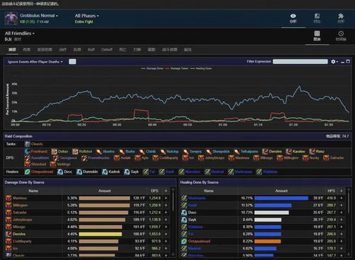Open the Grobbulus Normal encounter dropdown

coord(39,16)
